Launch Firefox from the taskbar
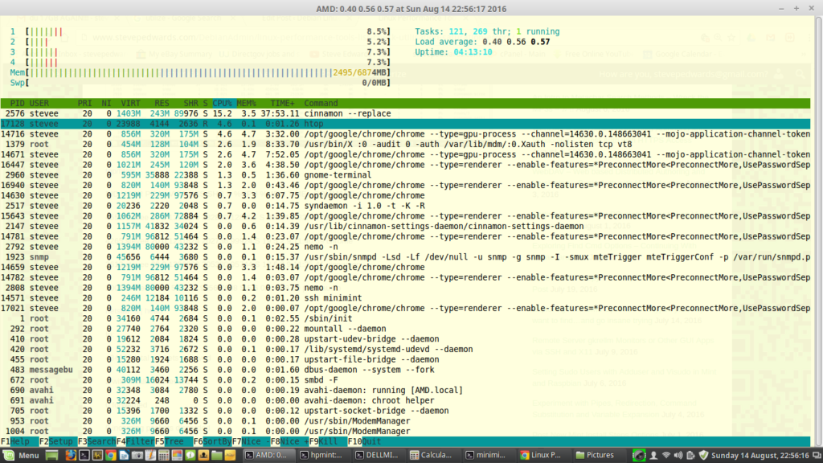823x463 pixels. [70, 455]
